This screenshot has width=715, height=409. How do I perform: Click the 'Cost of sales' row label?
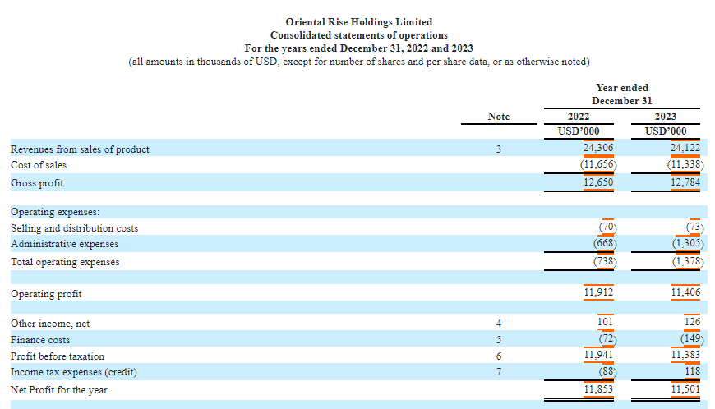click(39, 165)
